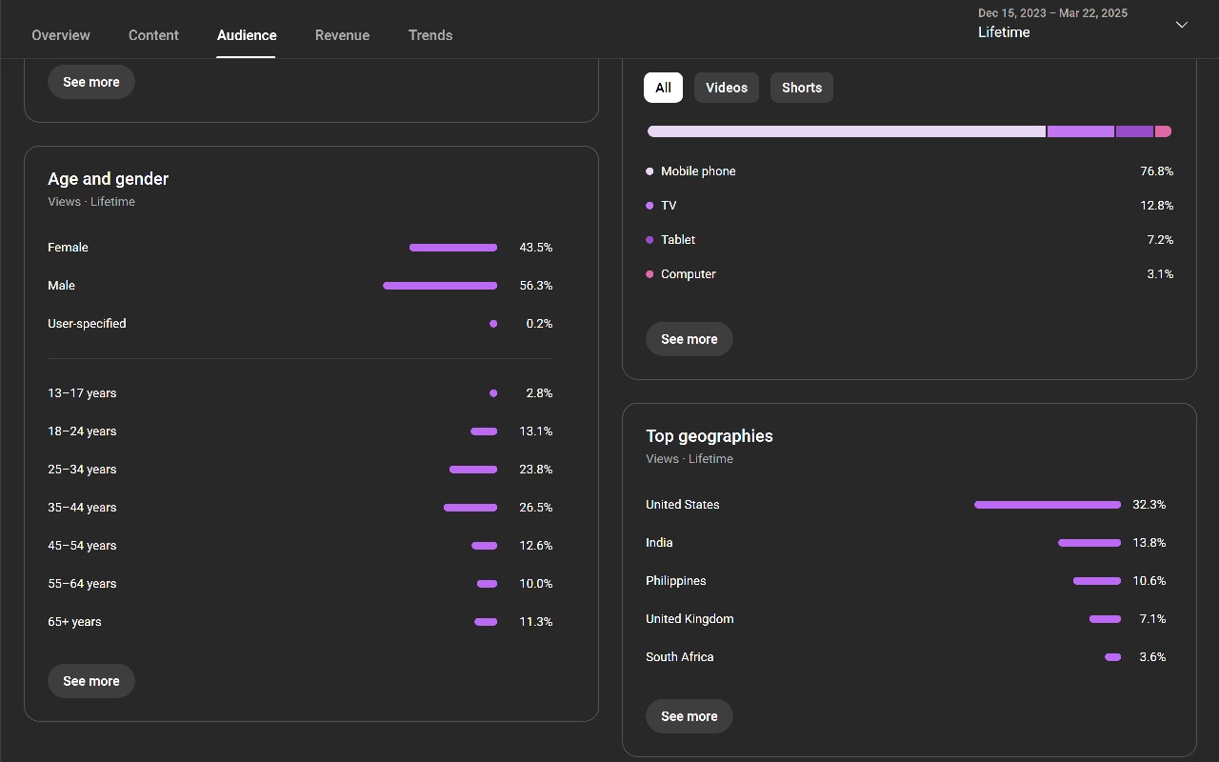Click the See more button at top left

pyautogui.click(x=91, y=82)
